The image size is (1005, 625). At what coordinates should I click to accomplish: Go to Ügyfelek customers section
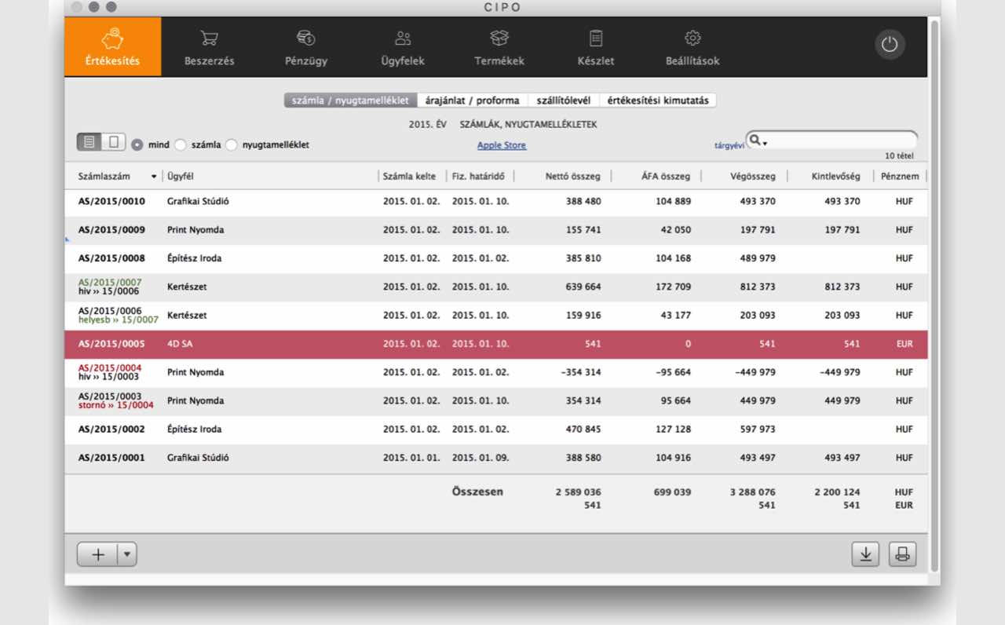pyautogui.click(x=403, y=47)
